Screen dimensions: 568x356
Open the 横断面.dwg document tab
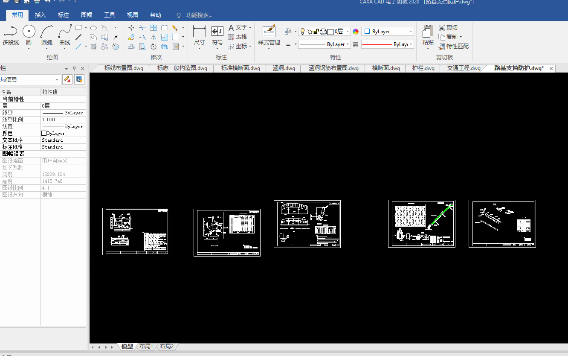386,68
